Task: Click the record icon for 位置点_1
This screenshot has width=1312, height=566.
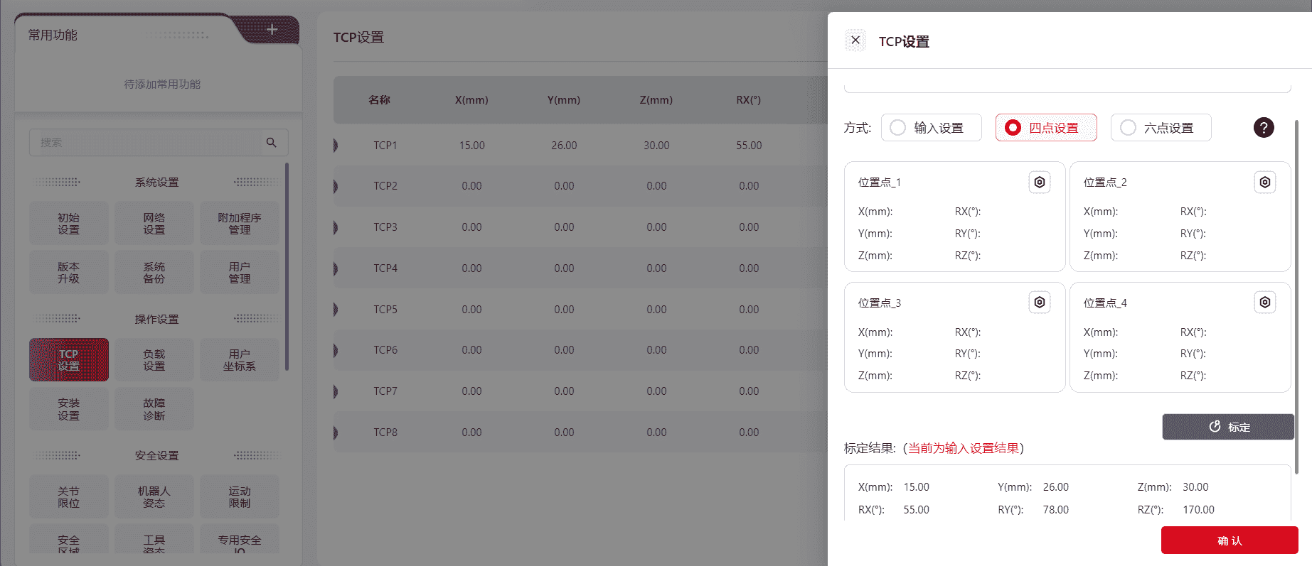Action: tap(1039, 183)
